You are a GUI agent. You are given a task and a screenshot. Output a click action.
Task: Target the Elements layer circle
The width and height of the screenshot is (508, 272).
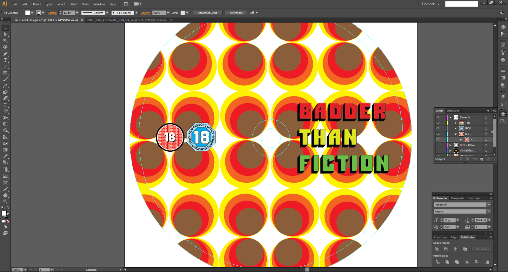click(x=486, y=117)
